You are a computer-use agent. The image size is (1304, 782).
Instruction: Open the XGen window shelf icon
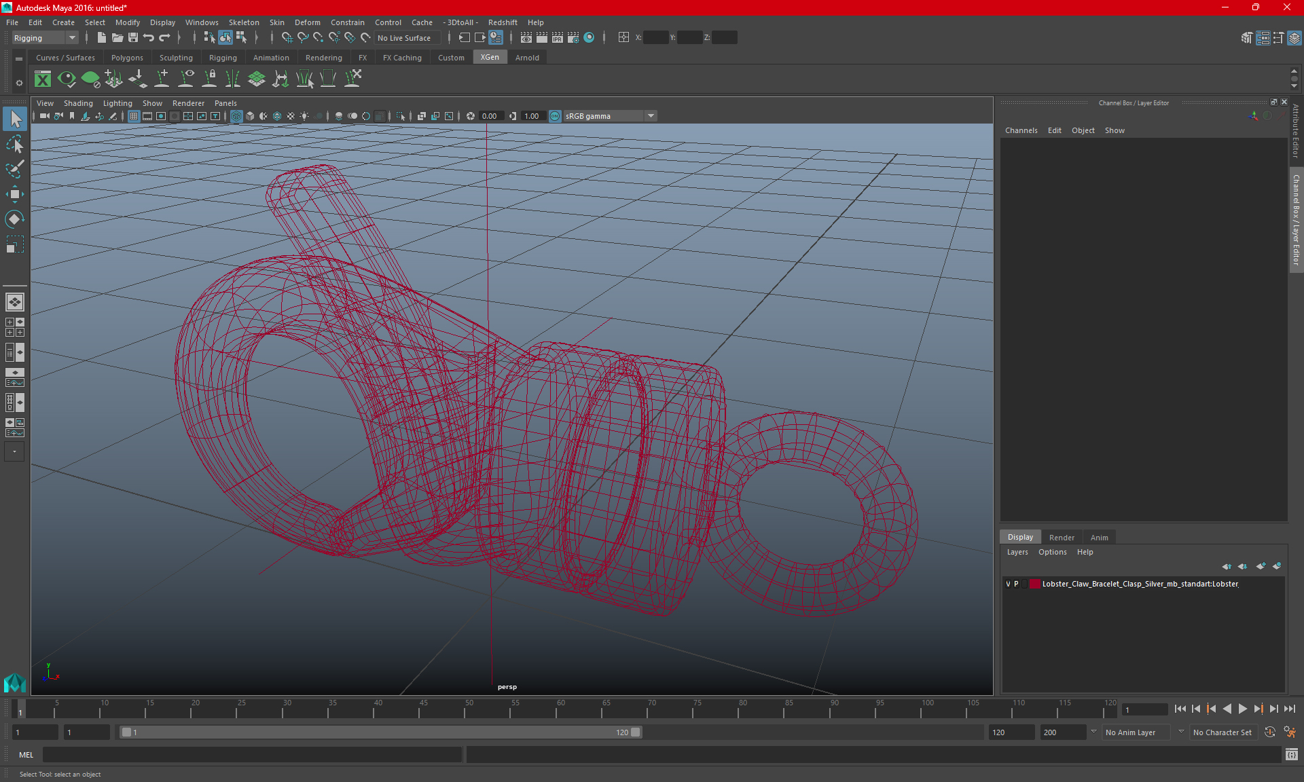click(x=43, y=79)
